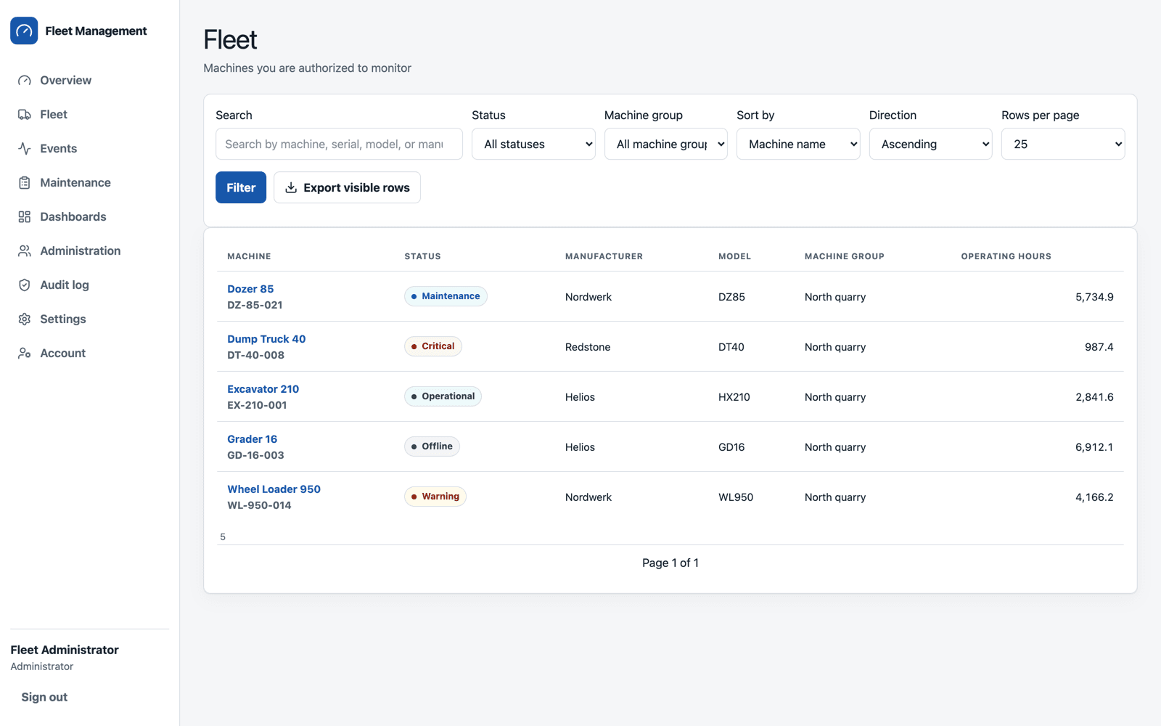1161x726 pixels.
Task: Click the Administration users icon
Action: [x=25, y=251]
